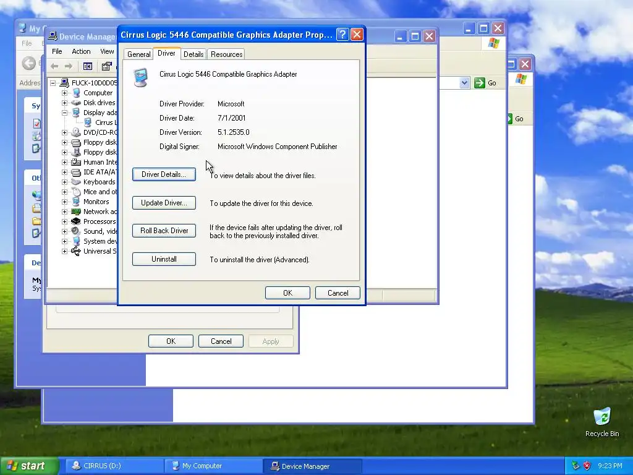Cancel the adapter properties dialog
The width and height of the screenshot is (633, 475).
(x=338, y=293)
